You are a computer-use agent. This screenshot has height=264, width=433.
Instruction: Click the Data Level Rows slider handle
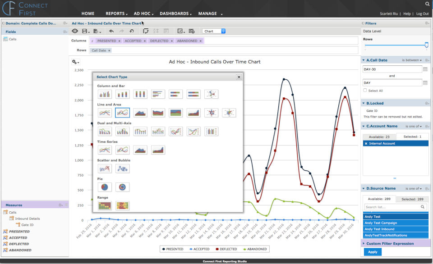tap(426, 45)
